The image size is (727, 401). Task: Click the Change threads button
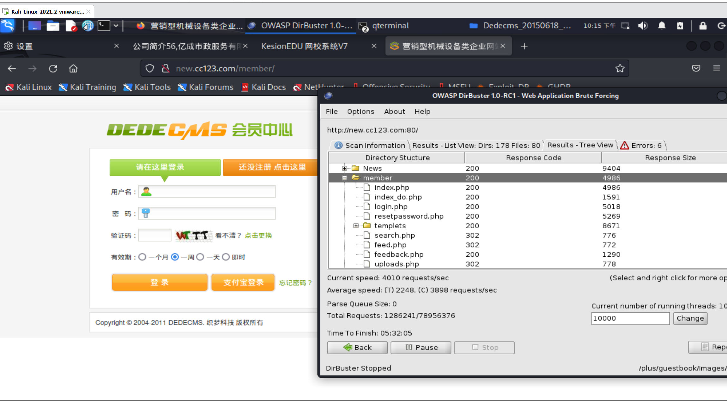coord(690,318)
